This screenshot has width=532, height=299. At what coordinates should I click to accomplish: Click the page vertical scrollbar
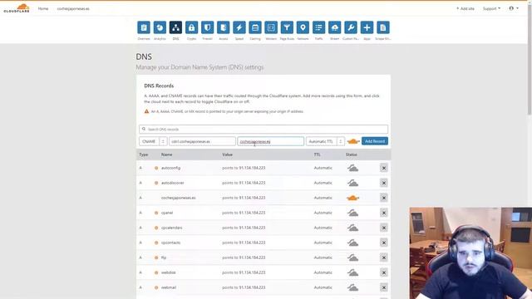tap(530, 61)
